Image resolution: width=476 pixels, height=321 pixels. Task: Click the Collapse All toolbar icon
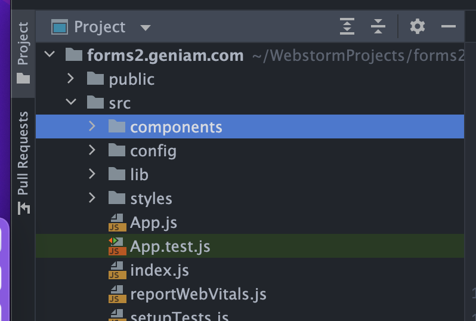(378, 26)
